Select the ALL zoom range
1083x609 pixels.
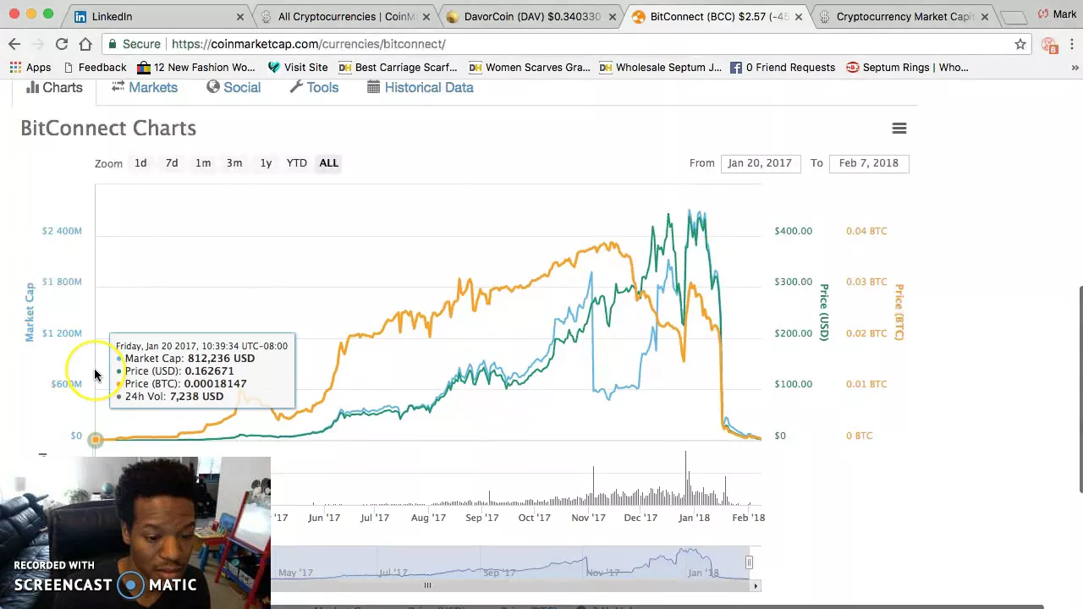[328, 163]
